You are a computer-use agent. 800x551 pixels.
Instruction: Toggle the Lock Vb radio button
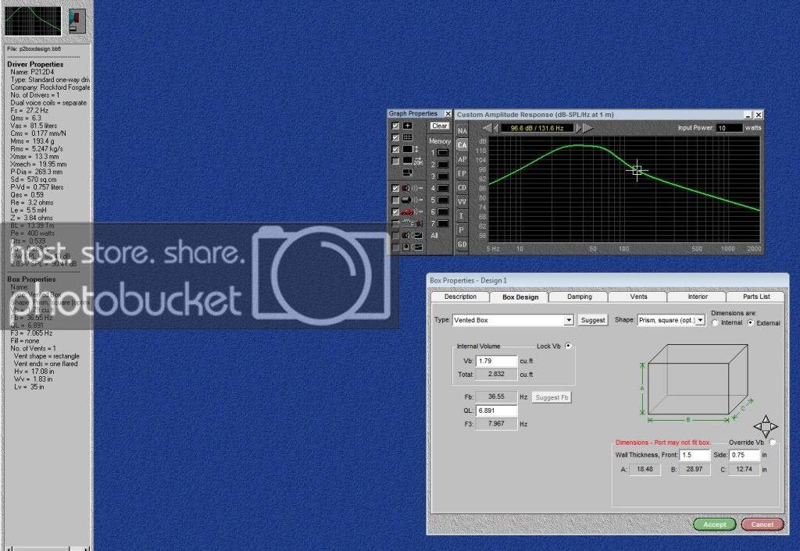[x=569, y=346]
